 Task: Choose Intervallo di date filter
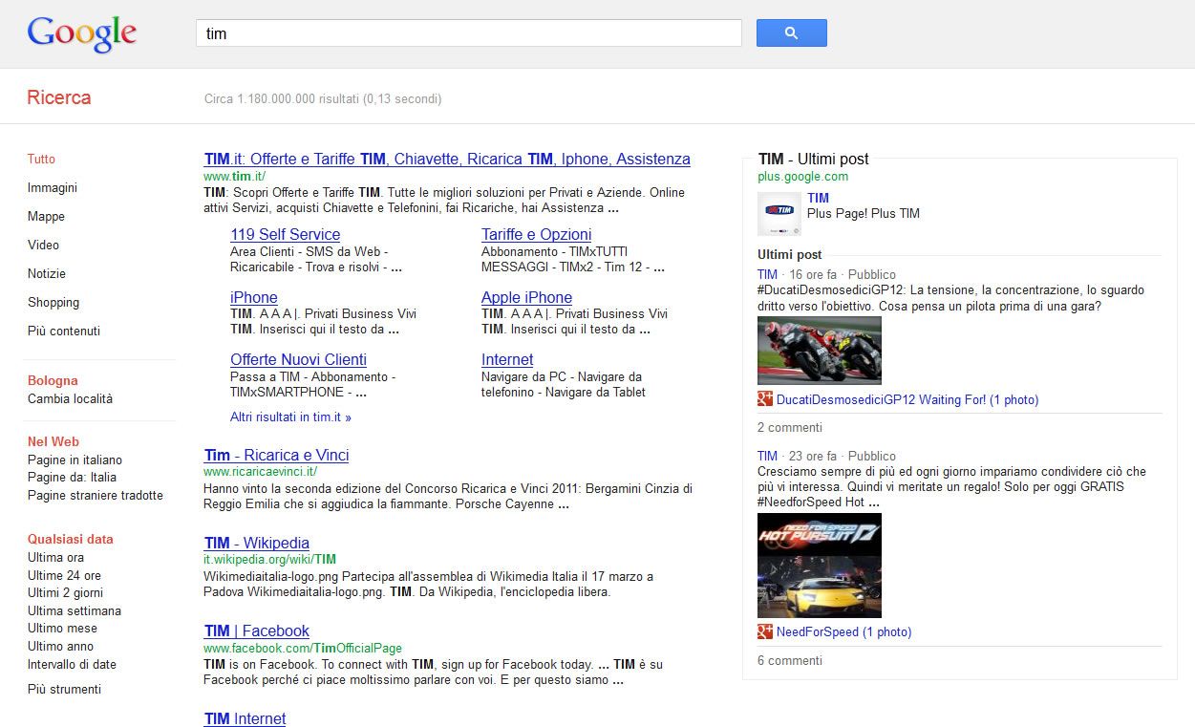coord(72,665)
